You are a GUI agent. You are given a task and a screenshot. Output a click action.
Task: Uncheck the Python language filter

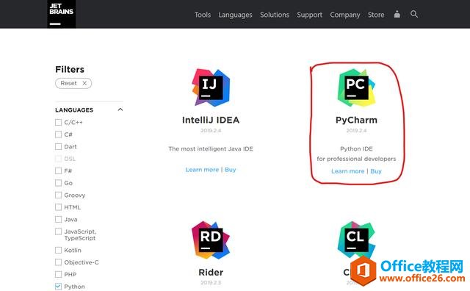click(x=59, y=287)
